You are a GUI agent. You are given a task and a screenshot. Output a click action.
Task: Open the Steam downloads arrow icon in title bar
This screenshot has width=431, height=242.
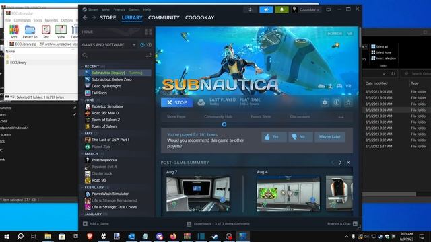[x=250, y=9]
